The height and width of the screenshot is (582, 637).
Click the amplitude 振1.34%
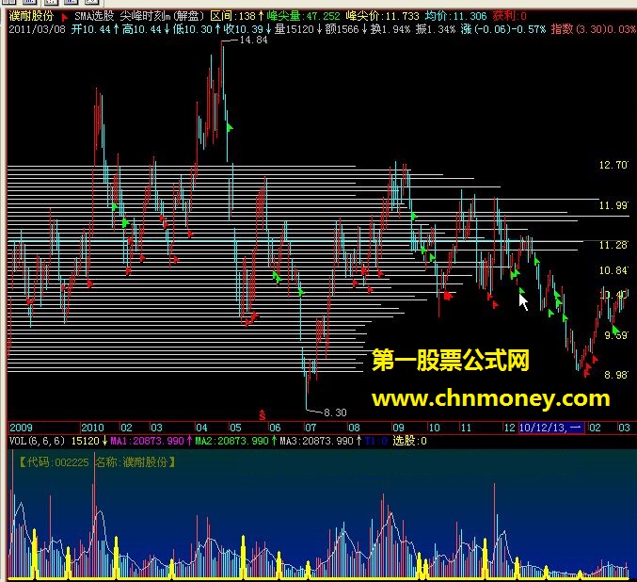(435, 29)
